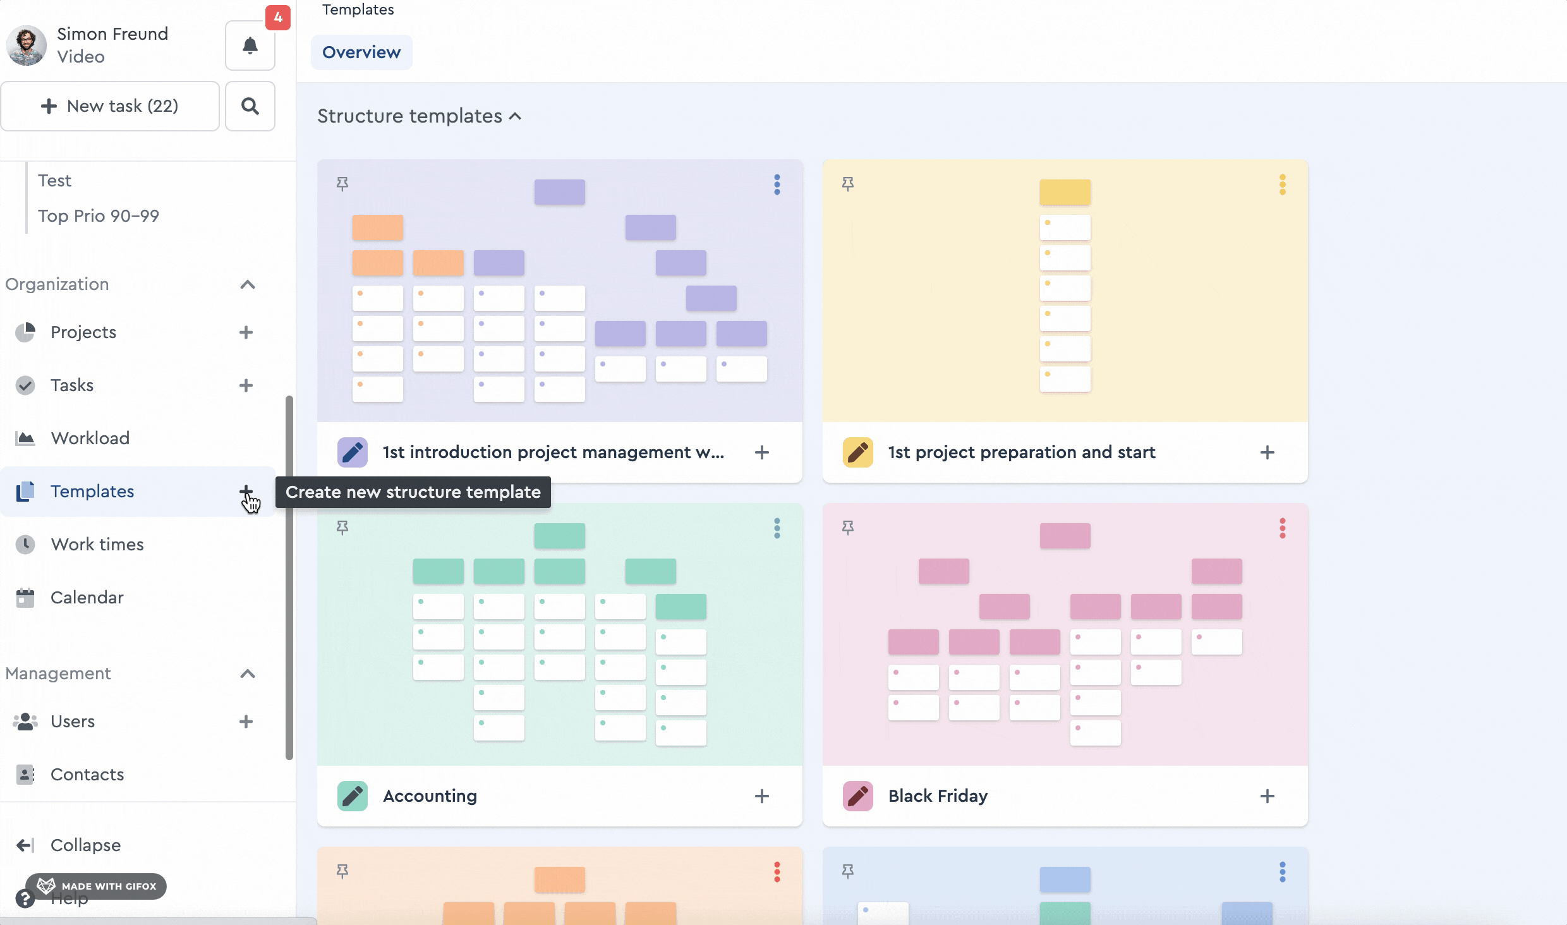
Task: Open three-dot menu on 1st introduction card
Action: (x=777, y=184)
